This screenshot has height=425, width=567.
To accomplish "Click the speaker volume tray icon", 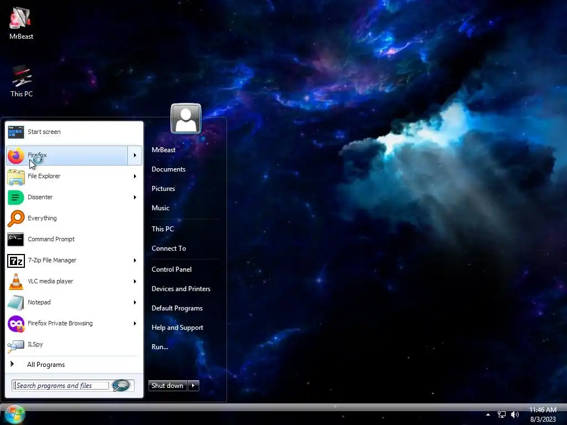I will click(515, 414).
